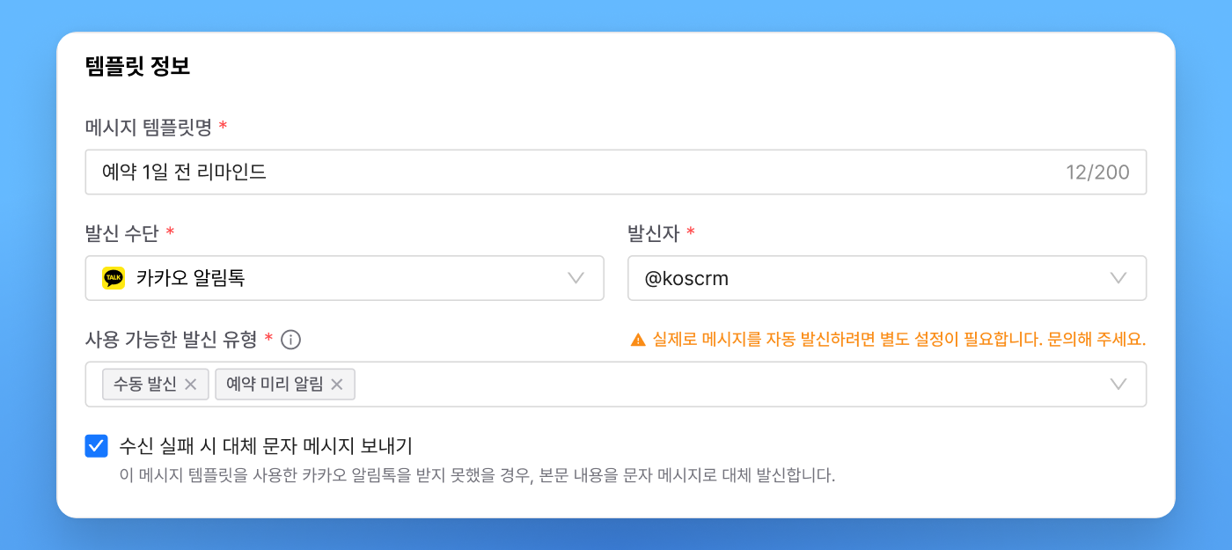This screenshot has width=1232, height=550.
Task: Click the 12/200 character counter
Action: [x=1097, y=172]
